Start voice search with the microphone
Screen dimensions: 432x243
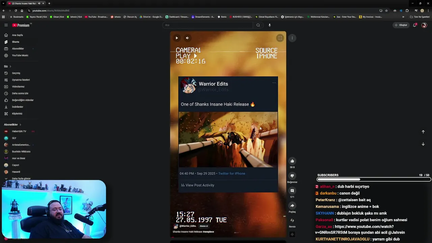[x=269, y=25]
